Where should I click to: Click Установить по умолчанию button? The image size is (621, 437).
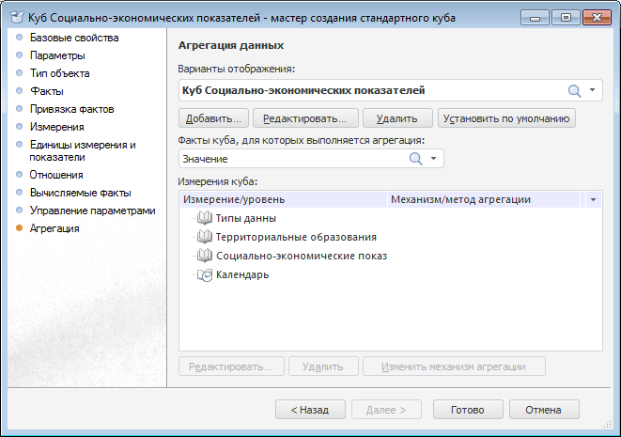click(x=506, y=118)
